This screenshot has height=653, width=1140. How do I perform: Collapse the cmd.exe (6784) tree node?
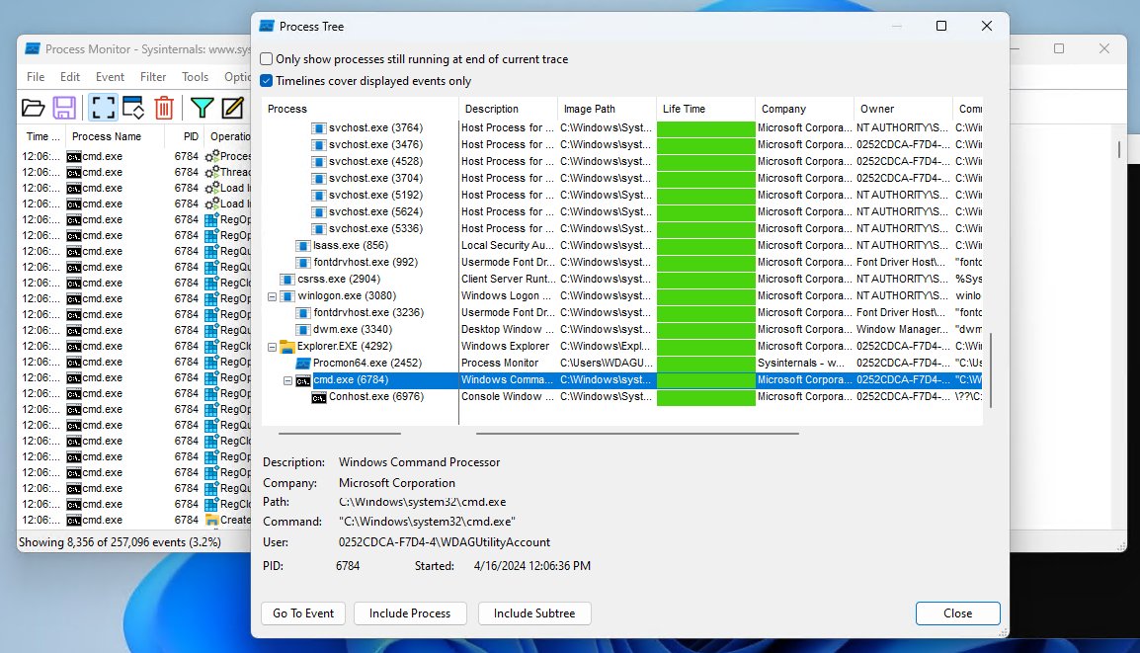click(287, 380)
